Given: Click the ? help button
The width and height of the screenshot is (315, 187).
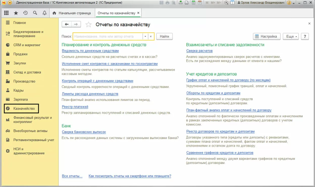Looking at the screenshot, I should (x=305, y=36).
